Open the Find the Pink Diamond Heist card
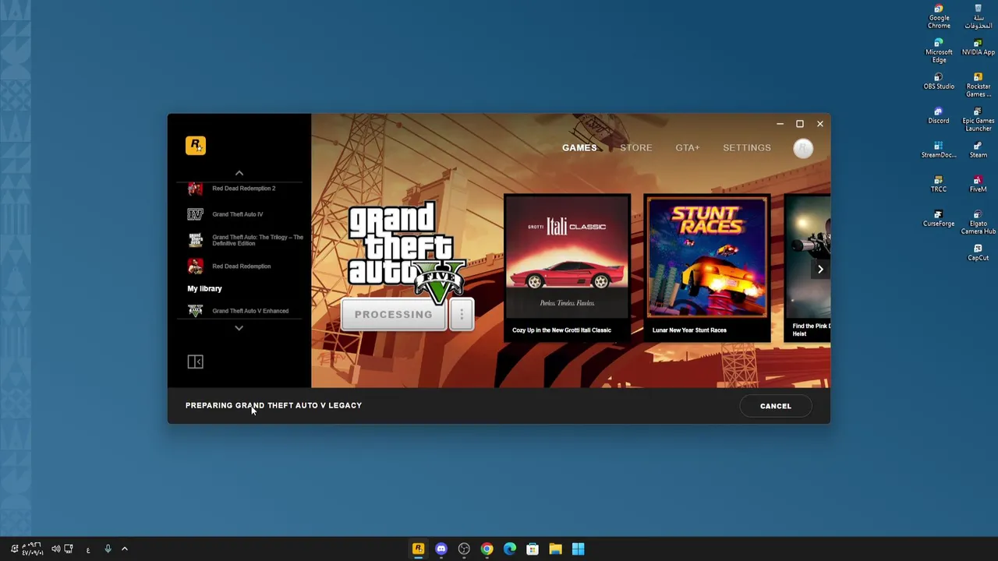 coord(808,267)
